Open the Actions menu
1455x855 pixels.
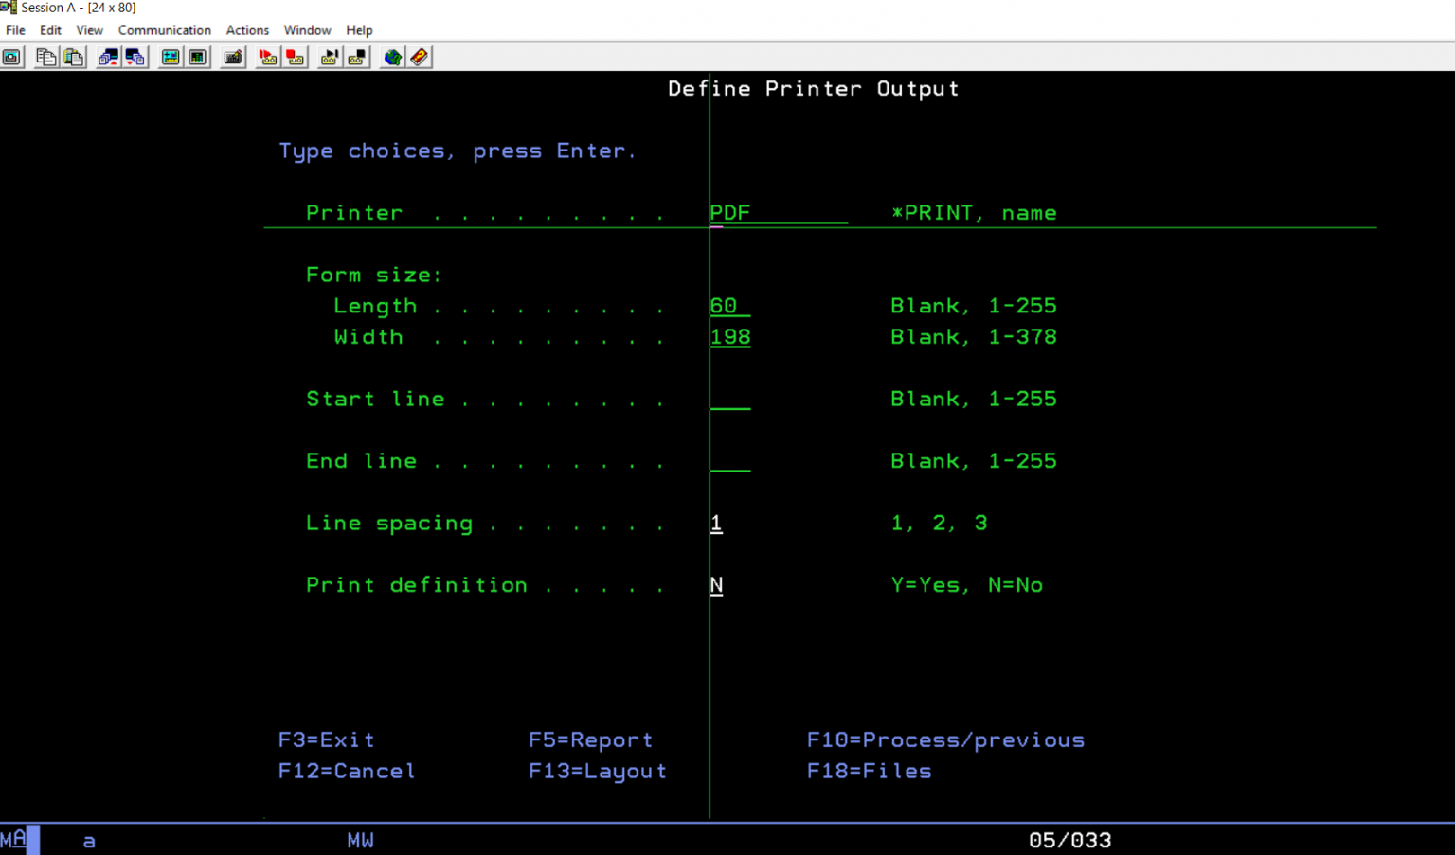(246, 29)
